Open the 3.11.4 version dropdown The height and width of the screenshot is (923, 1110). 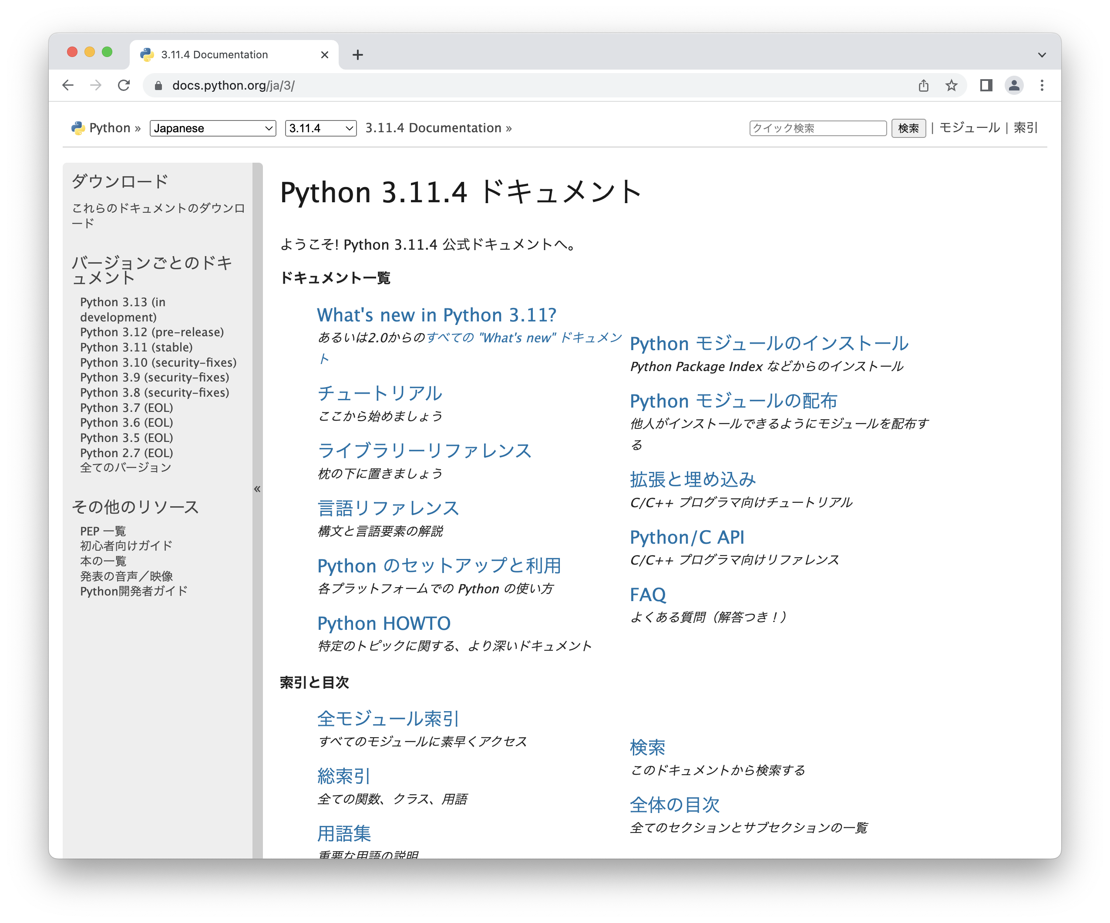tap(320, 128)
